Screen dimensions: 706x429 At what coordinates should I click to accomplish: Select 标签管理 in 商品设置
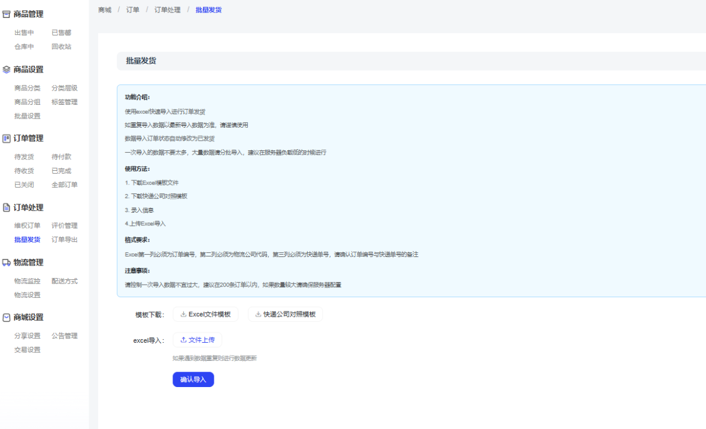tap(64, 102)
